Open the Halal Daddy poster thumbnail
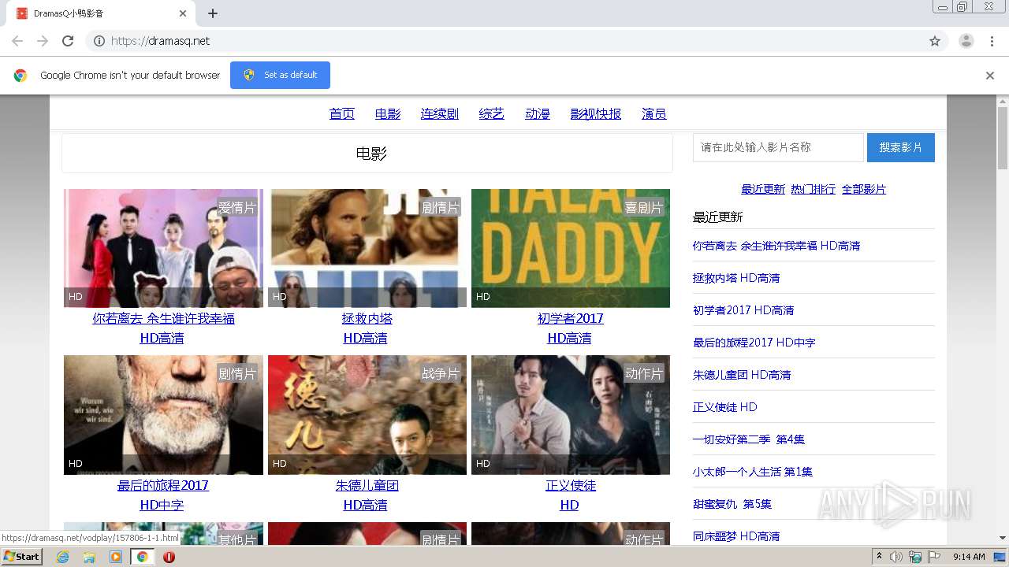The image size is (1009, 567). pos(571,248)
